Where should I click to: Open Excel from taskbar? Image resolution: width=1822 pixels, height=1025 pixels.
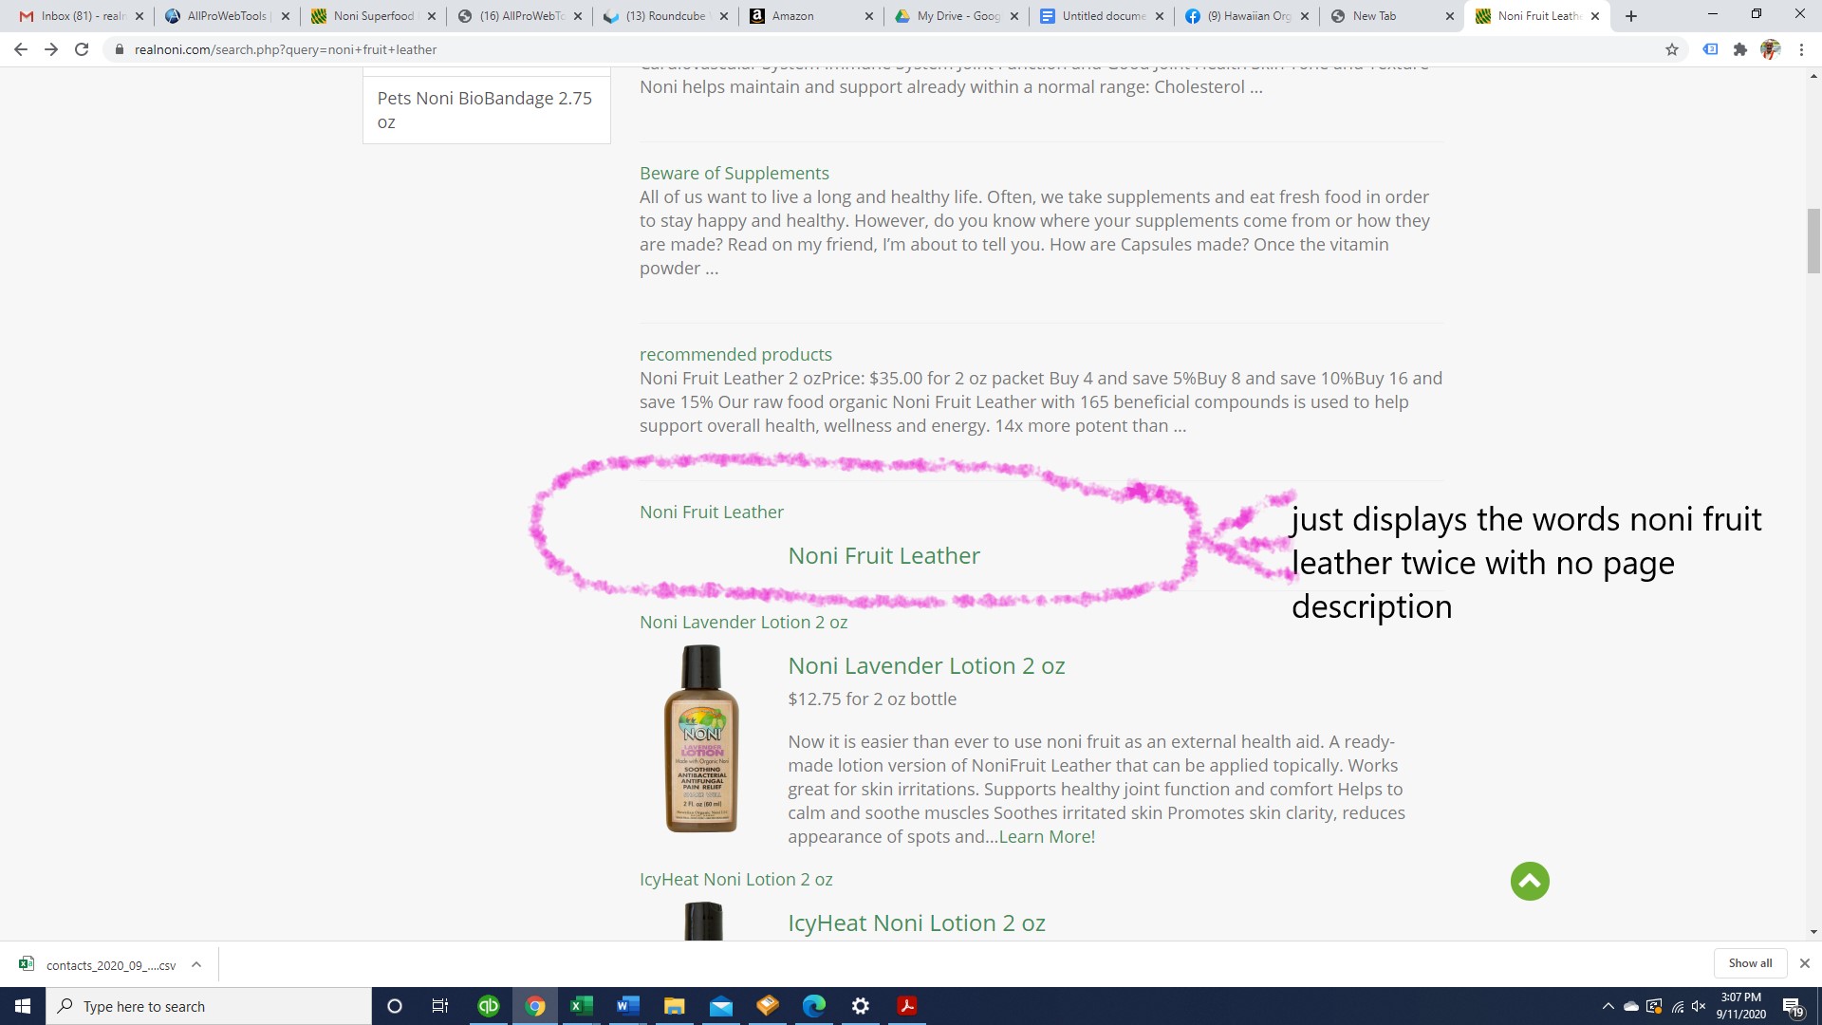[x=582, y=1006]
